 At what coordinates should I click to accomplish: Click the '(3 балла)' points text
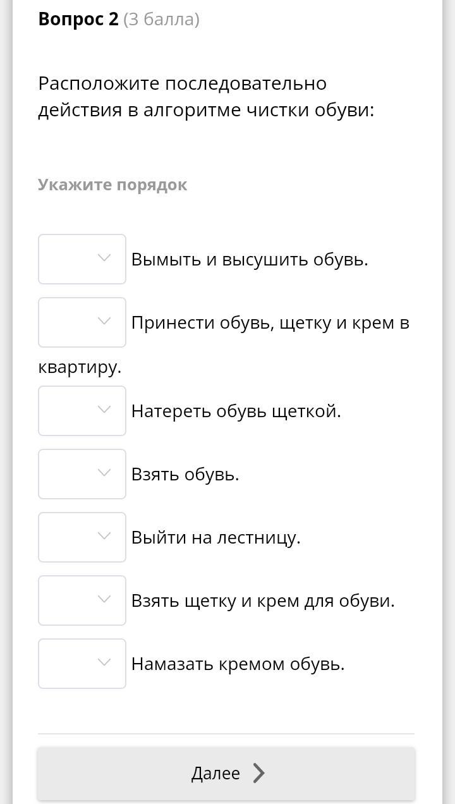click(162, 20)
